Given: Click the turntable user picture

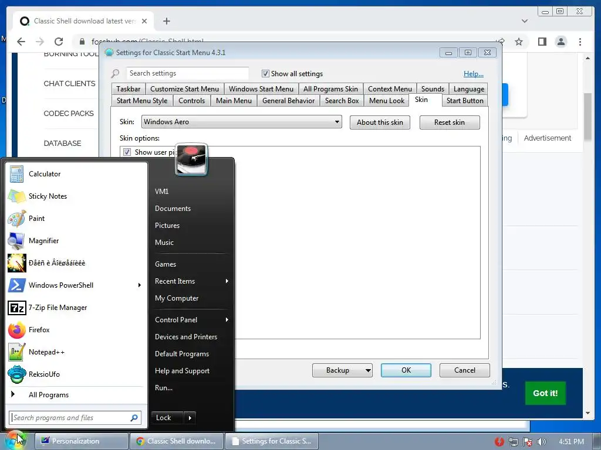Looking at the screenshot, I should tap(191, 159).
